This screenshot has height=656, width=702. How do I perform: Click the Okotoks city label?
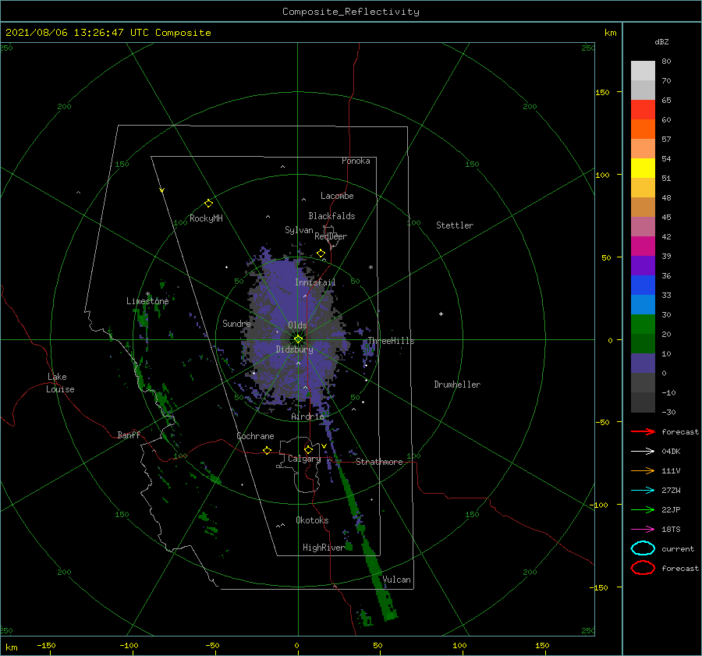[x=312, y=520]
